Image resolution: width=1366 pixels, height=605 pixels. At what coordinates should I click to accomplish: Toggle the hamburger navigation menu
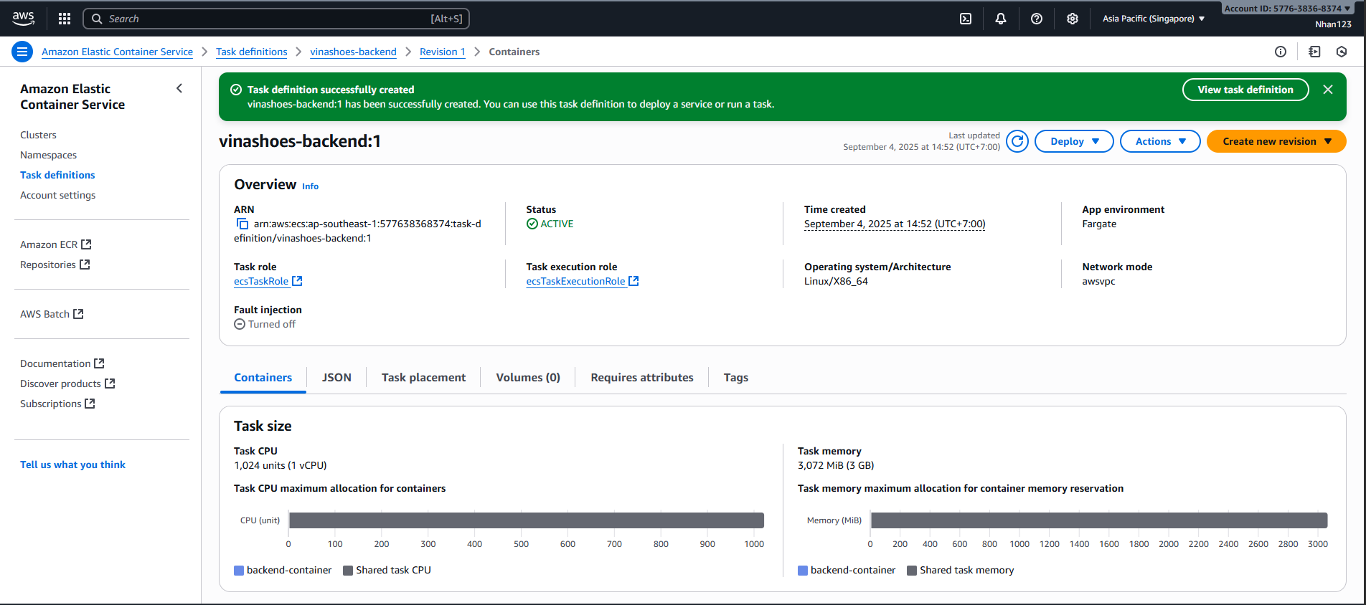22,52
